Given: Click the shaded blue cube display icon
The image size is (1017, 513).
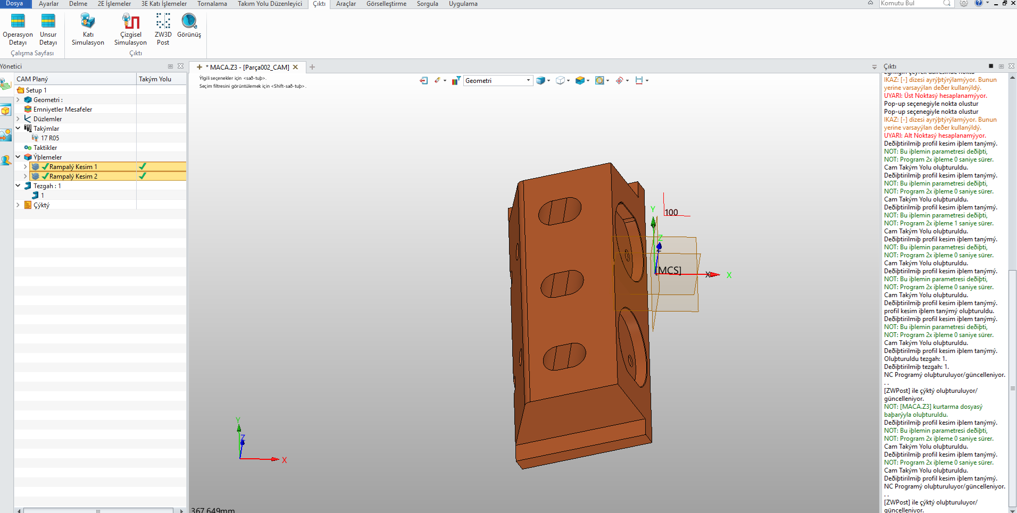Looking at the screenshot, I should click(x=541, y=80).
